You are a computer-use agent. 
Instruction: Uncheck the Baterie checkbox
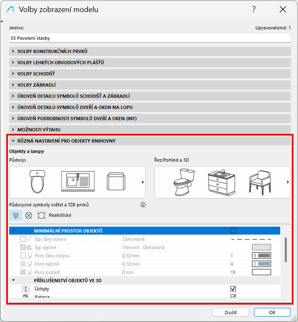click(x=233, y=296)
